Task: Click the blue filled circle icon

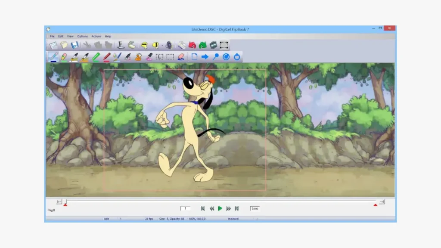Action: point(226,57)
